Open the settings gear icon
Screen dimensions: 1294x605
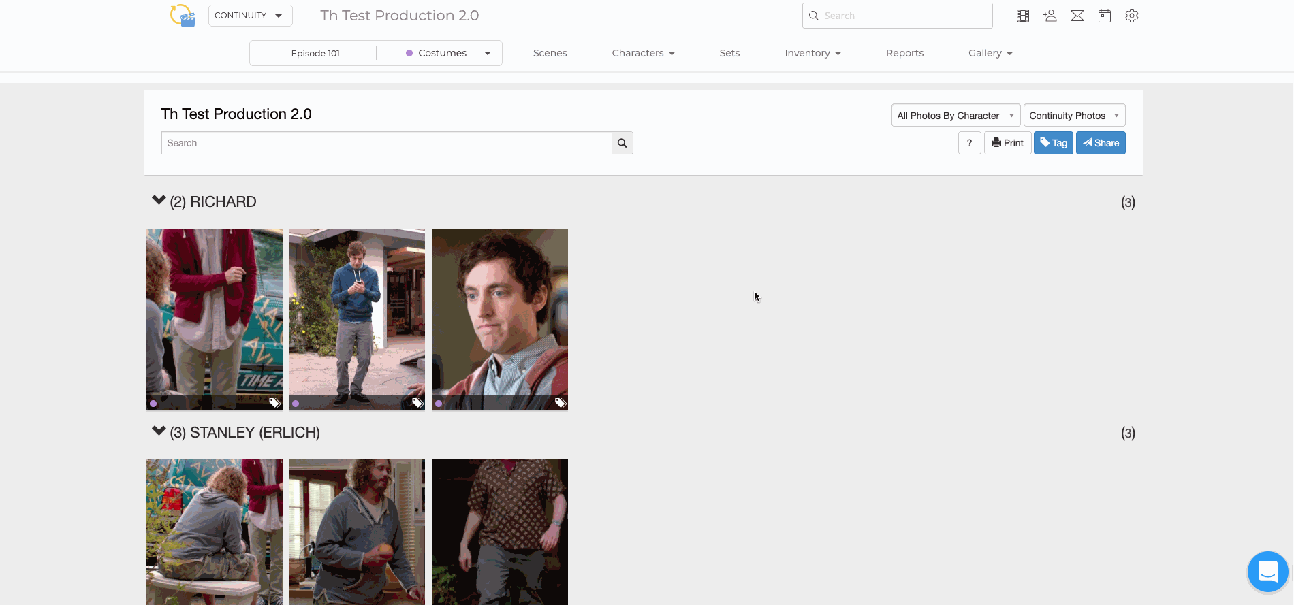[x=1132, y=16]
